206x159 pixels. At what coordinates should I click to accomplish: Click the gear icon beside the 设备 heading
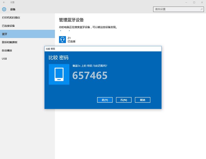point(4,9)
